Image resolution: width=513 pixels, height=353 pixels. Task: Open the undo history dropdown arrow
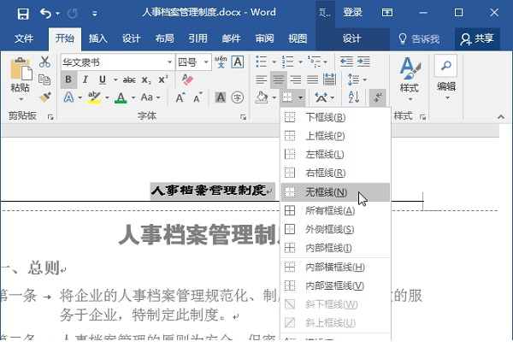57,14
